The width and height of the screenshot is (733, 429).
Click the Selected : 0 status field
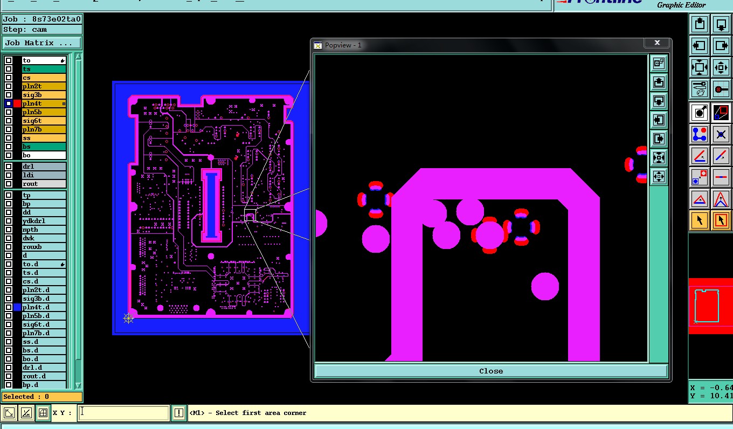tap(42, 397)
